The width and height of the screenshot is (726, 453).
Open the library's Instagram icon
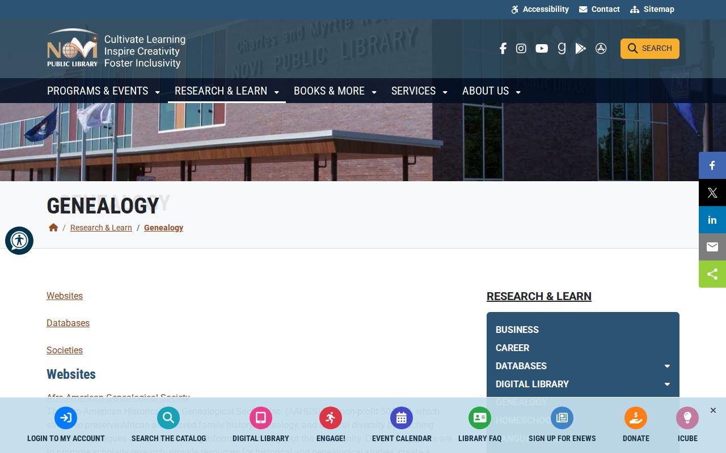point(521,48)
